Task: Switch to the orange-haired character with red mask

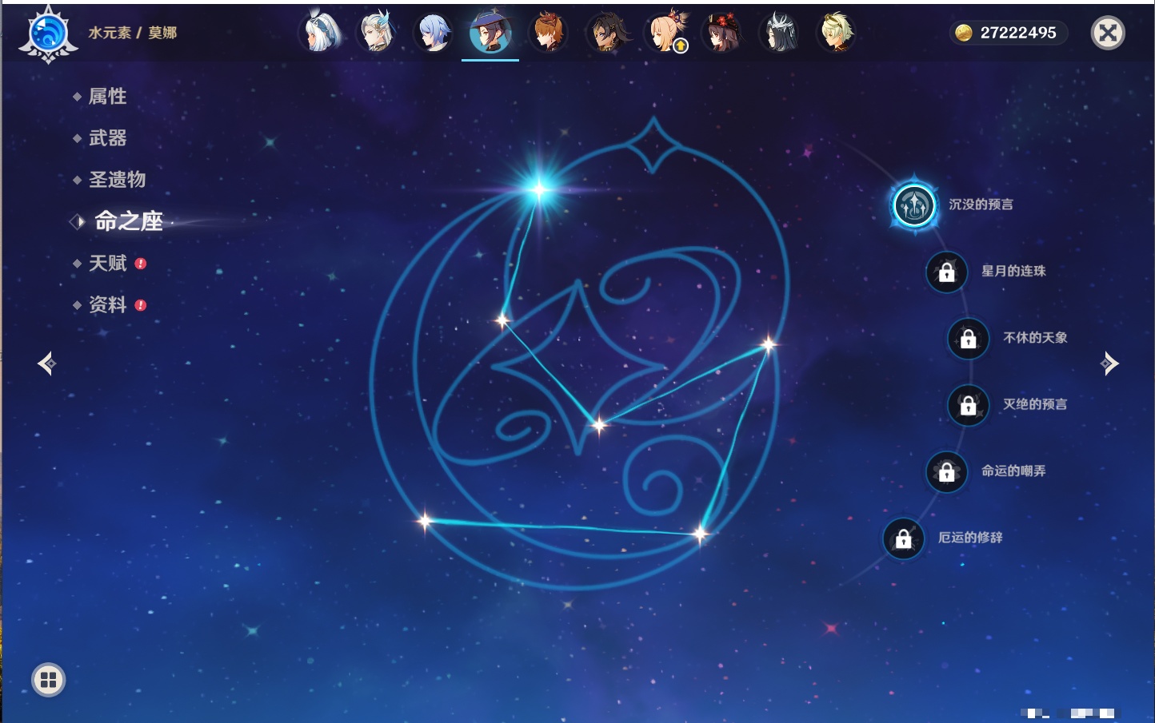Action: click(x=549, y=33)
